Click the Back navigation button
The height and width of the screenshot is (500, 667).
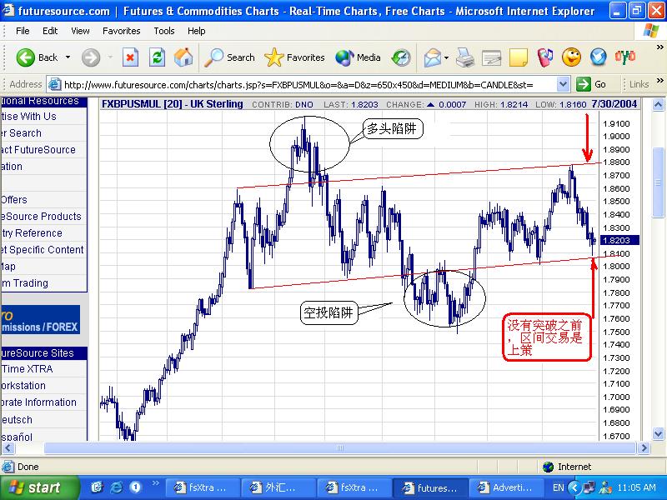coord(37,57)
